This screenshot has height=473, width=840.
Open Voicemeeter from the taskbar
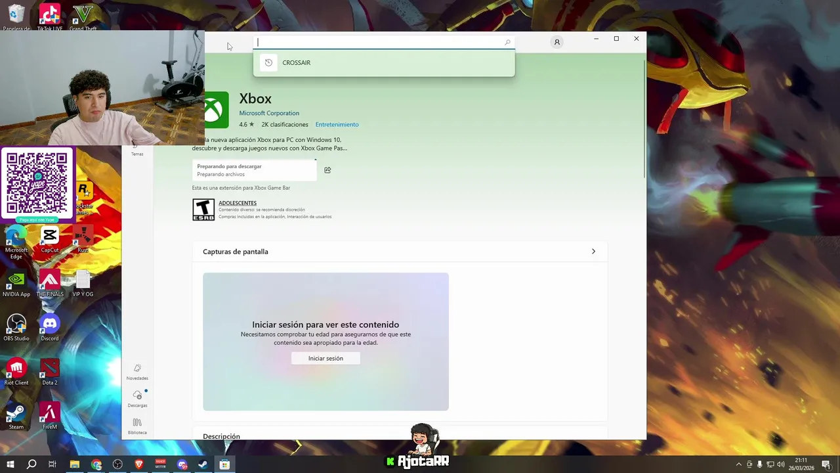[160, 464]
